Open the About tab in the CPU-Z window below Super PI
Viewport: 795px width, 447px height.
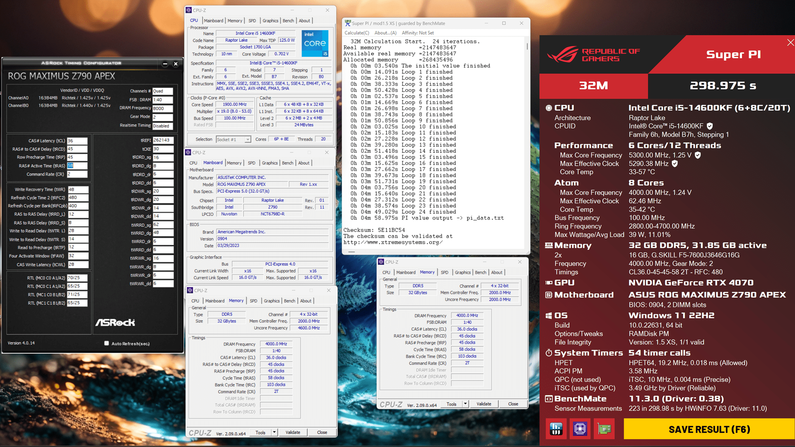pyautogui.click(x=497, y=272)
